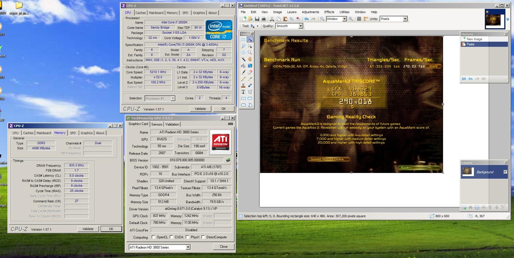
Task: Open the Processor #1 selection dropdown
Action: pos(173,99)
